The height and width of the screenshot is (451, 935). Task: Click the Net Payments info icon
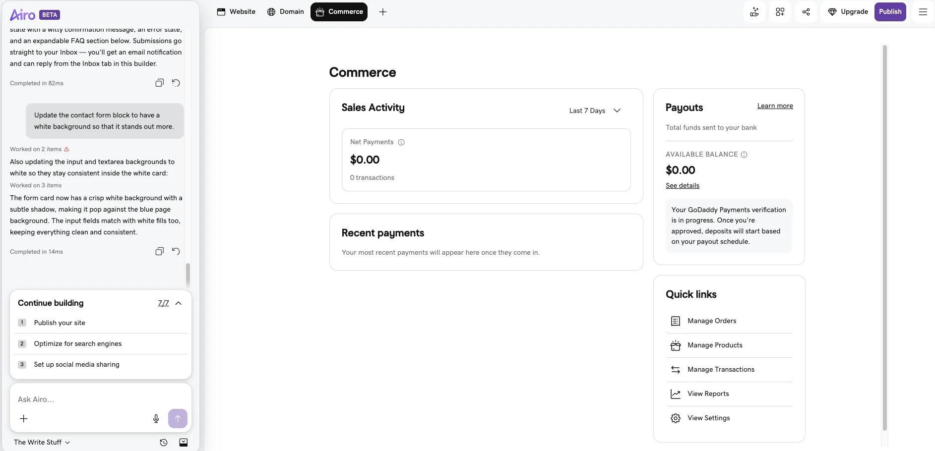pyautogui.click(x=401, y=142)
